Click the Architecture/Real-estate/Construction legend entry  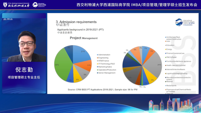tap(173, 38)
